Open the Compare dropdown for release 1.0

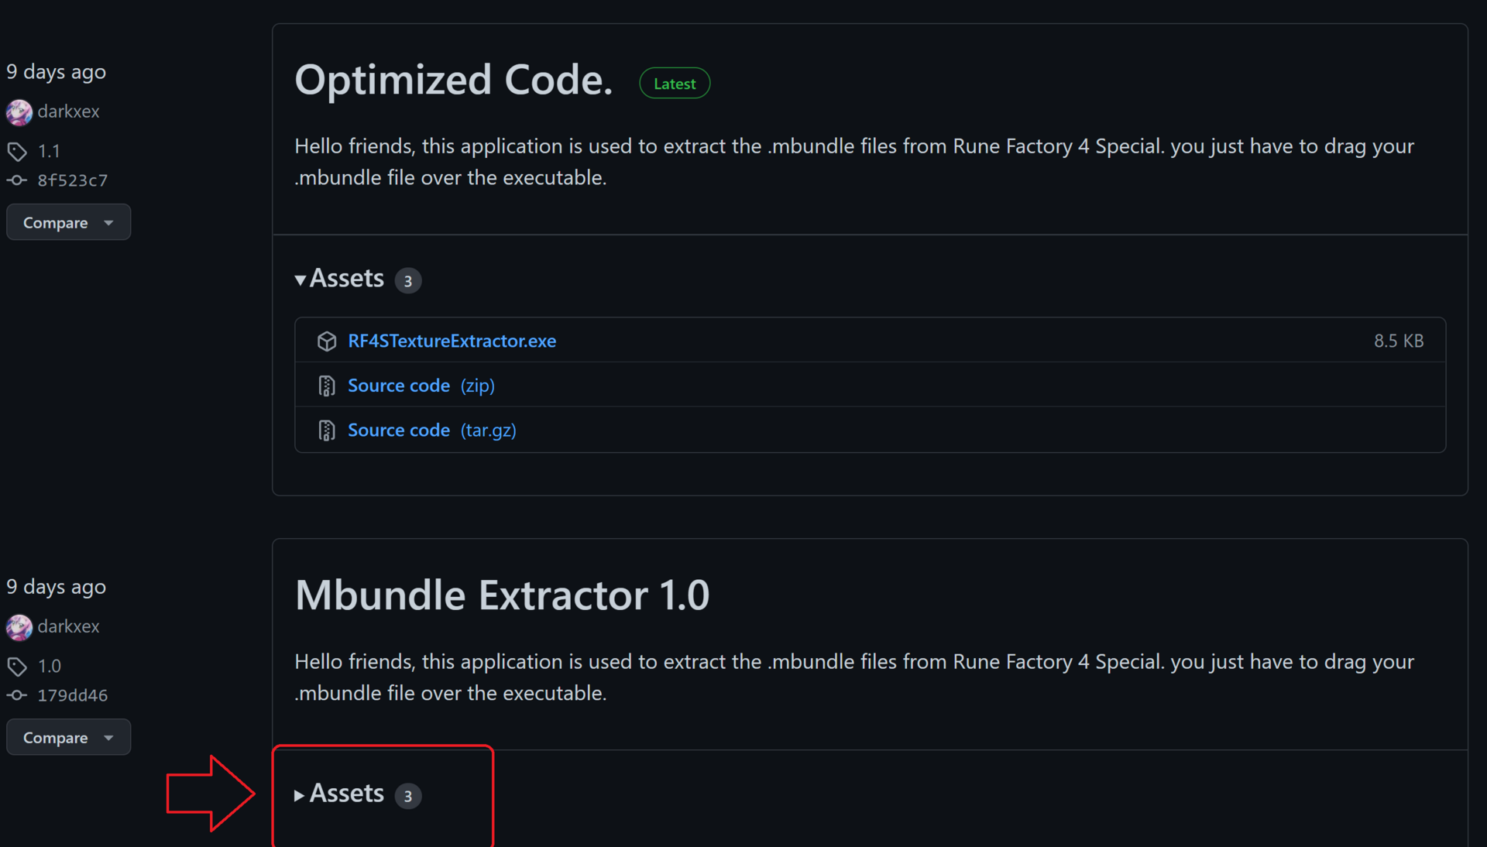click(x=68, y=738)
